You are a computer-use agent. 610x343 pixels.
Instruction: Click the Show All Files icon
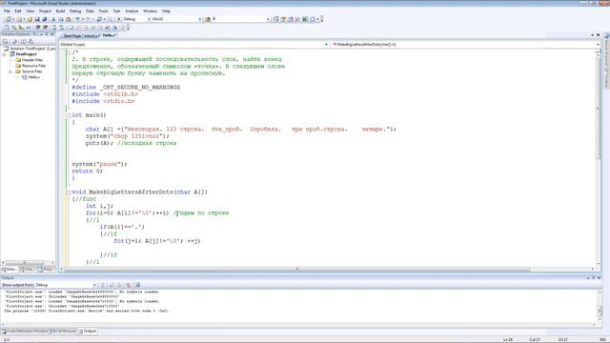point(14,41)
